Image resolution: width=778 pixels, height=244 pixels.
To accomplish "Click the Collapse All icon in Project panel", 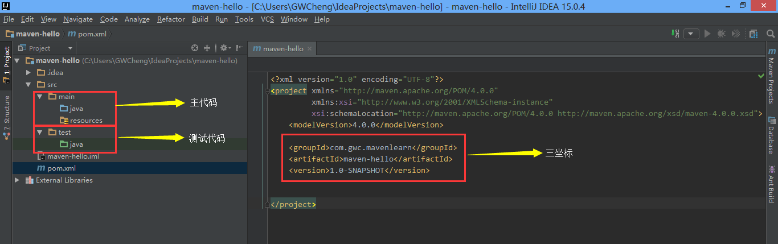I will tap(207, 48).
